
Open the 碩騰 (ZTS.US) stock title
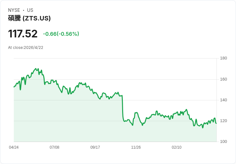pyautogui.click(x=29, y=18)
